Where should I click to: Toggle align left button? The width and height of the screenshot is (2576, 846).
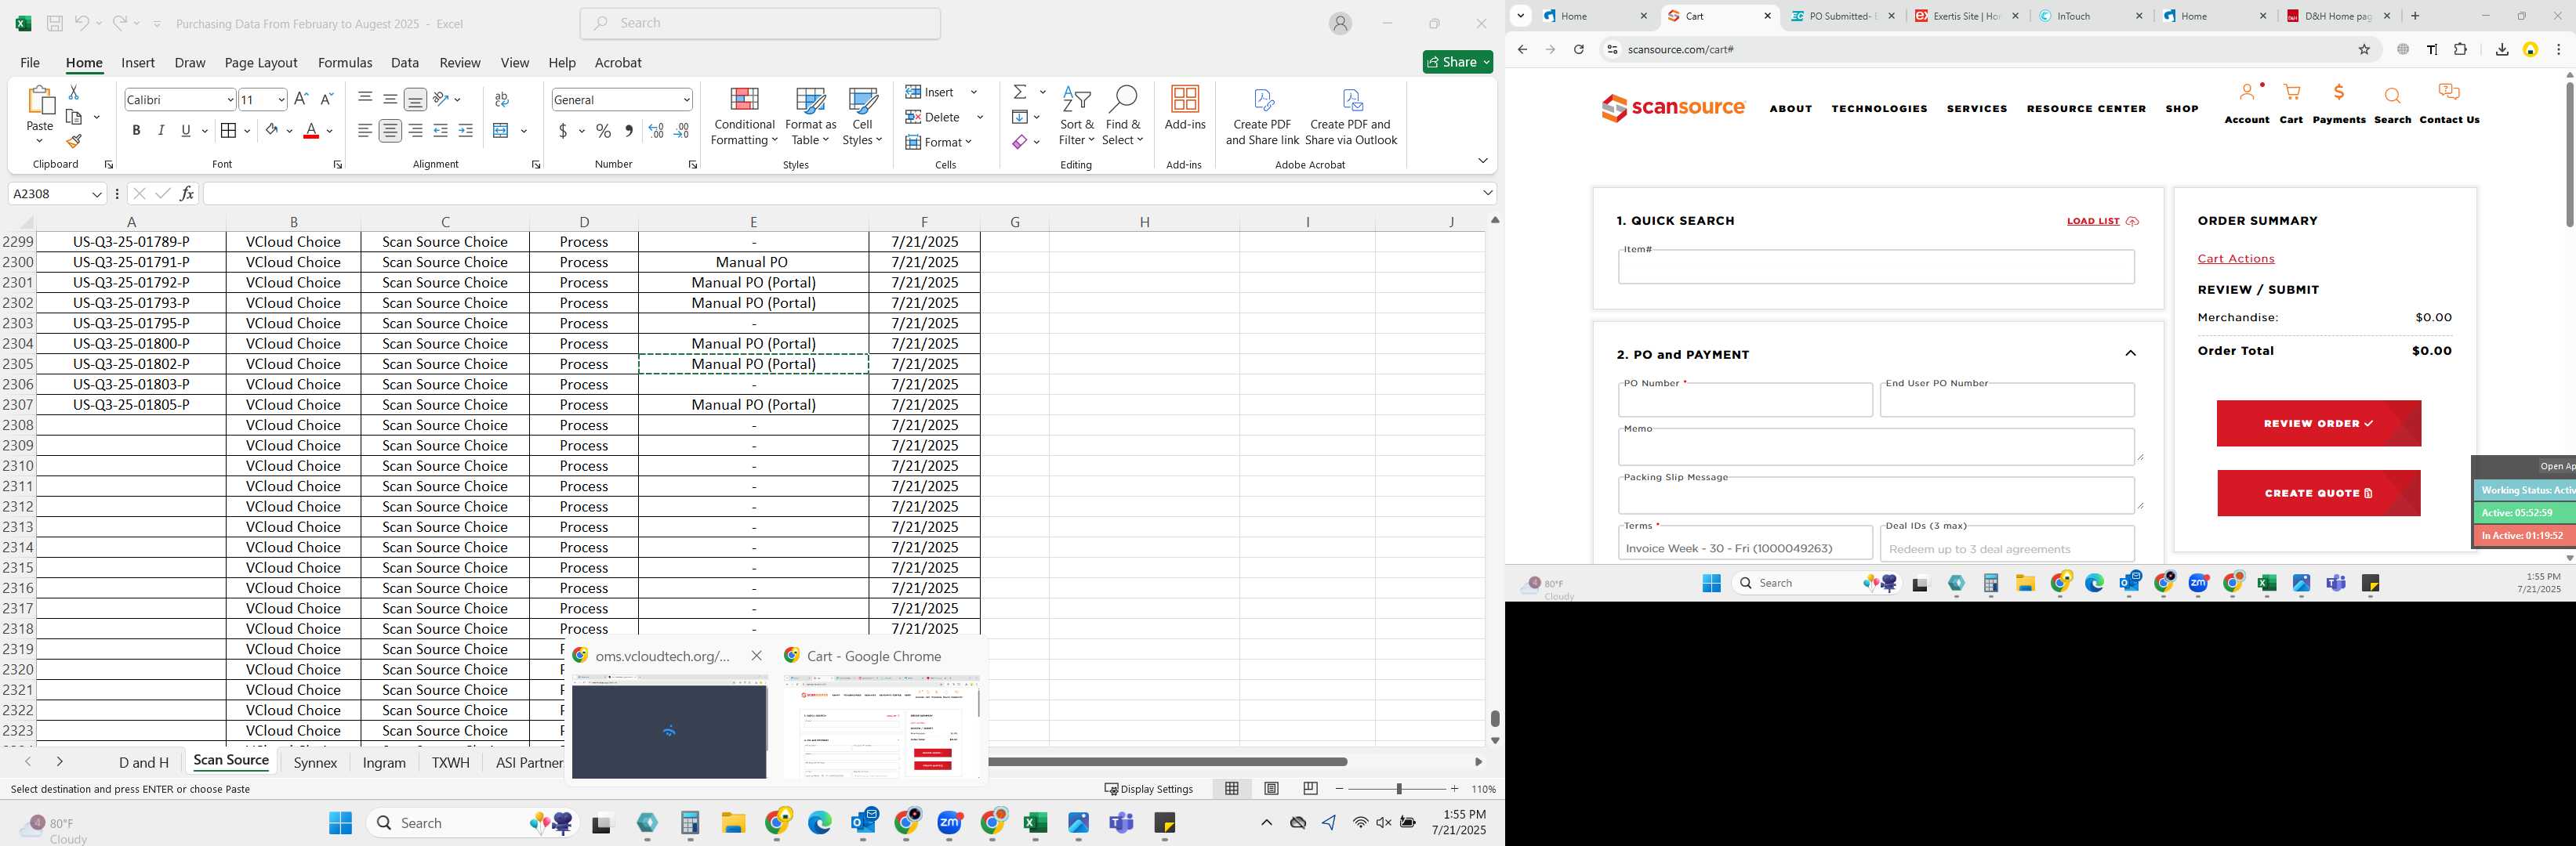coord(365,131)
